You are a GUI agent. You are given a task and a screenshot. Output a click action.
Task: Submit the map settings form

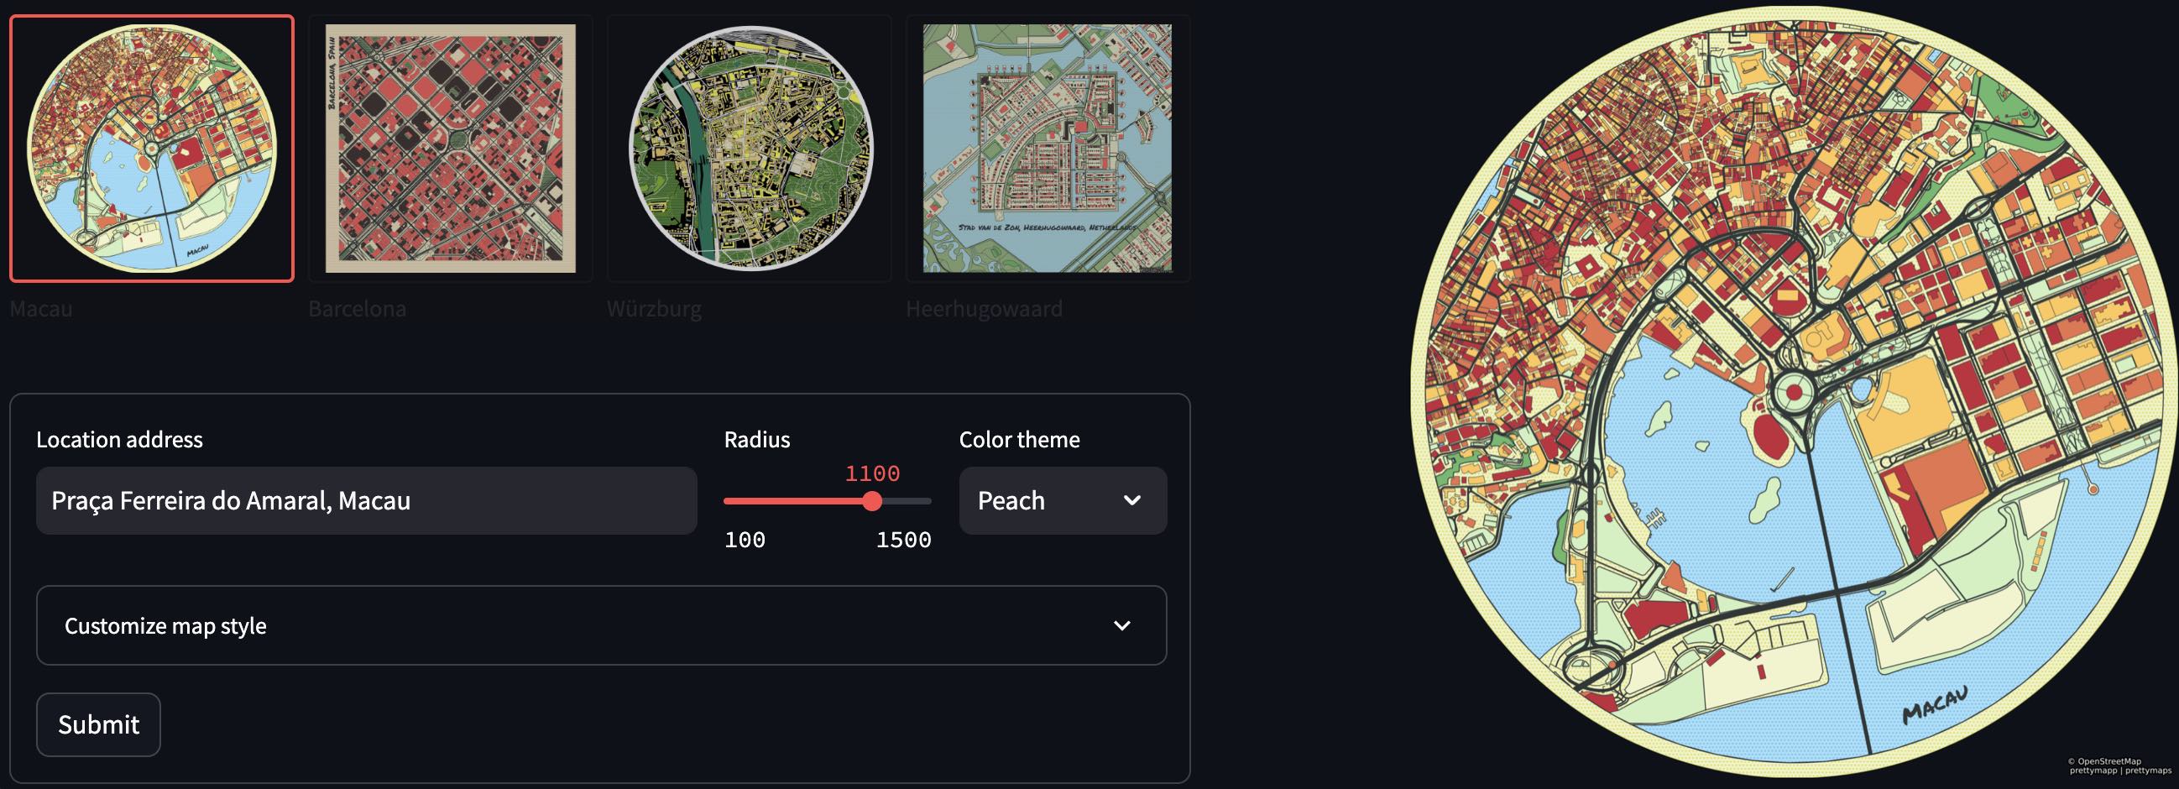[x=98, y=724]
